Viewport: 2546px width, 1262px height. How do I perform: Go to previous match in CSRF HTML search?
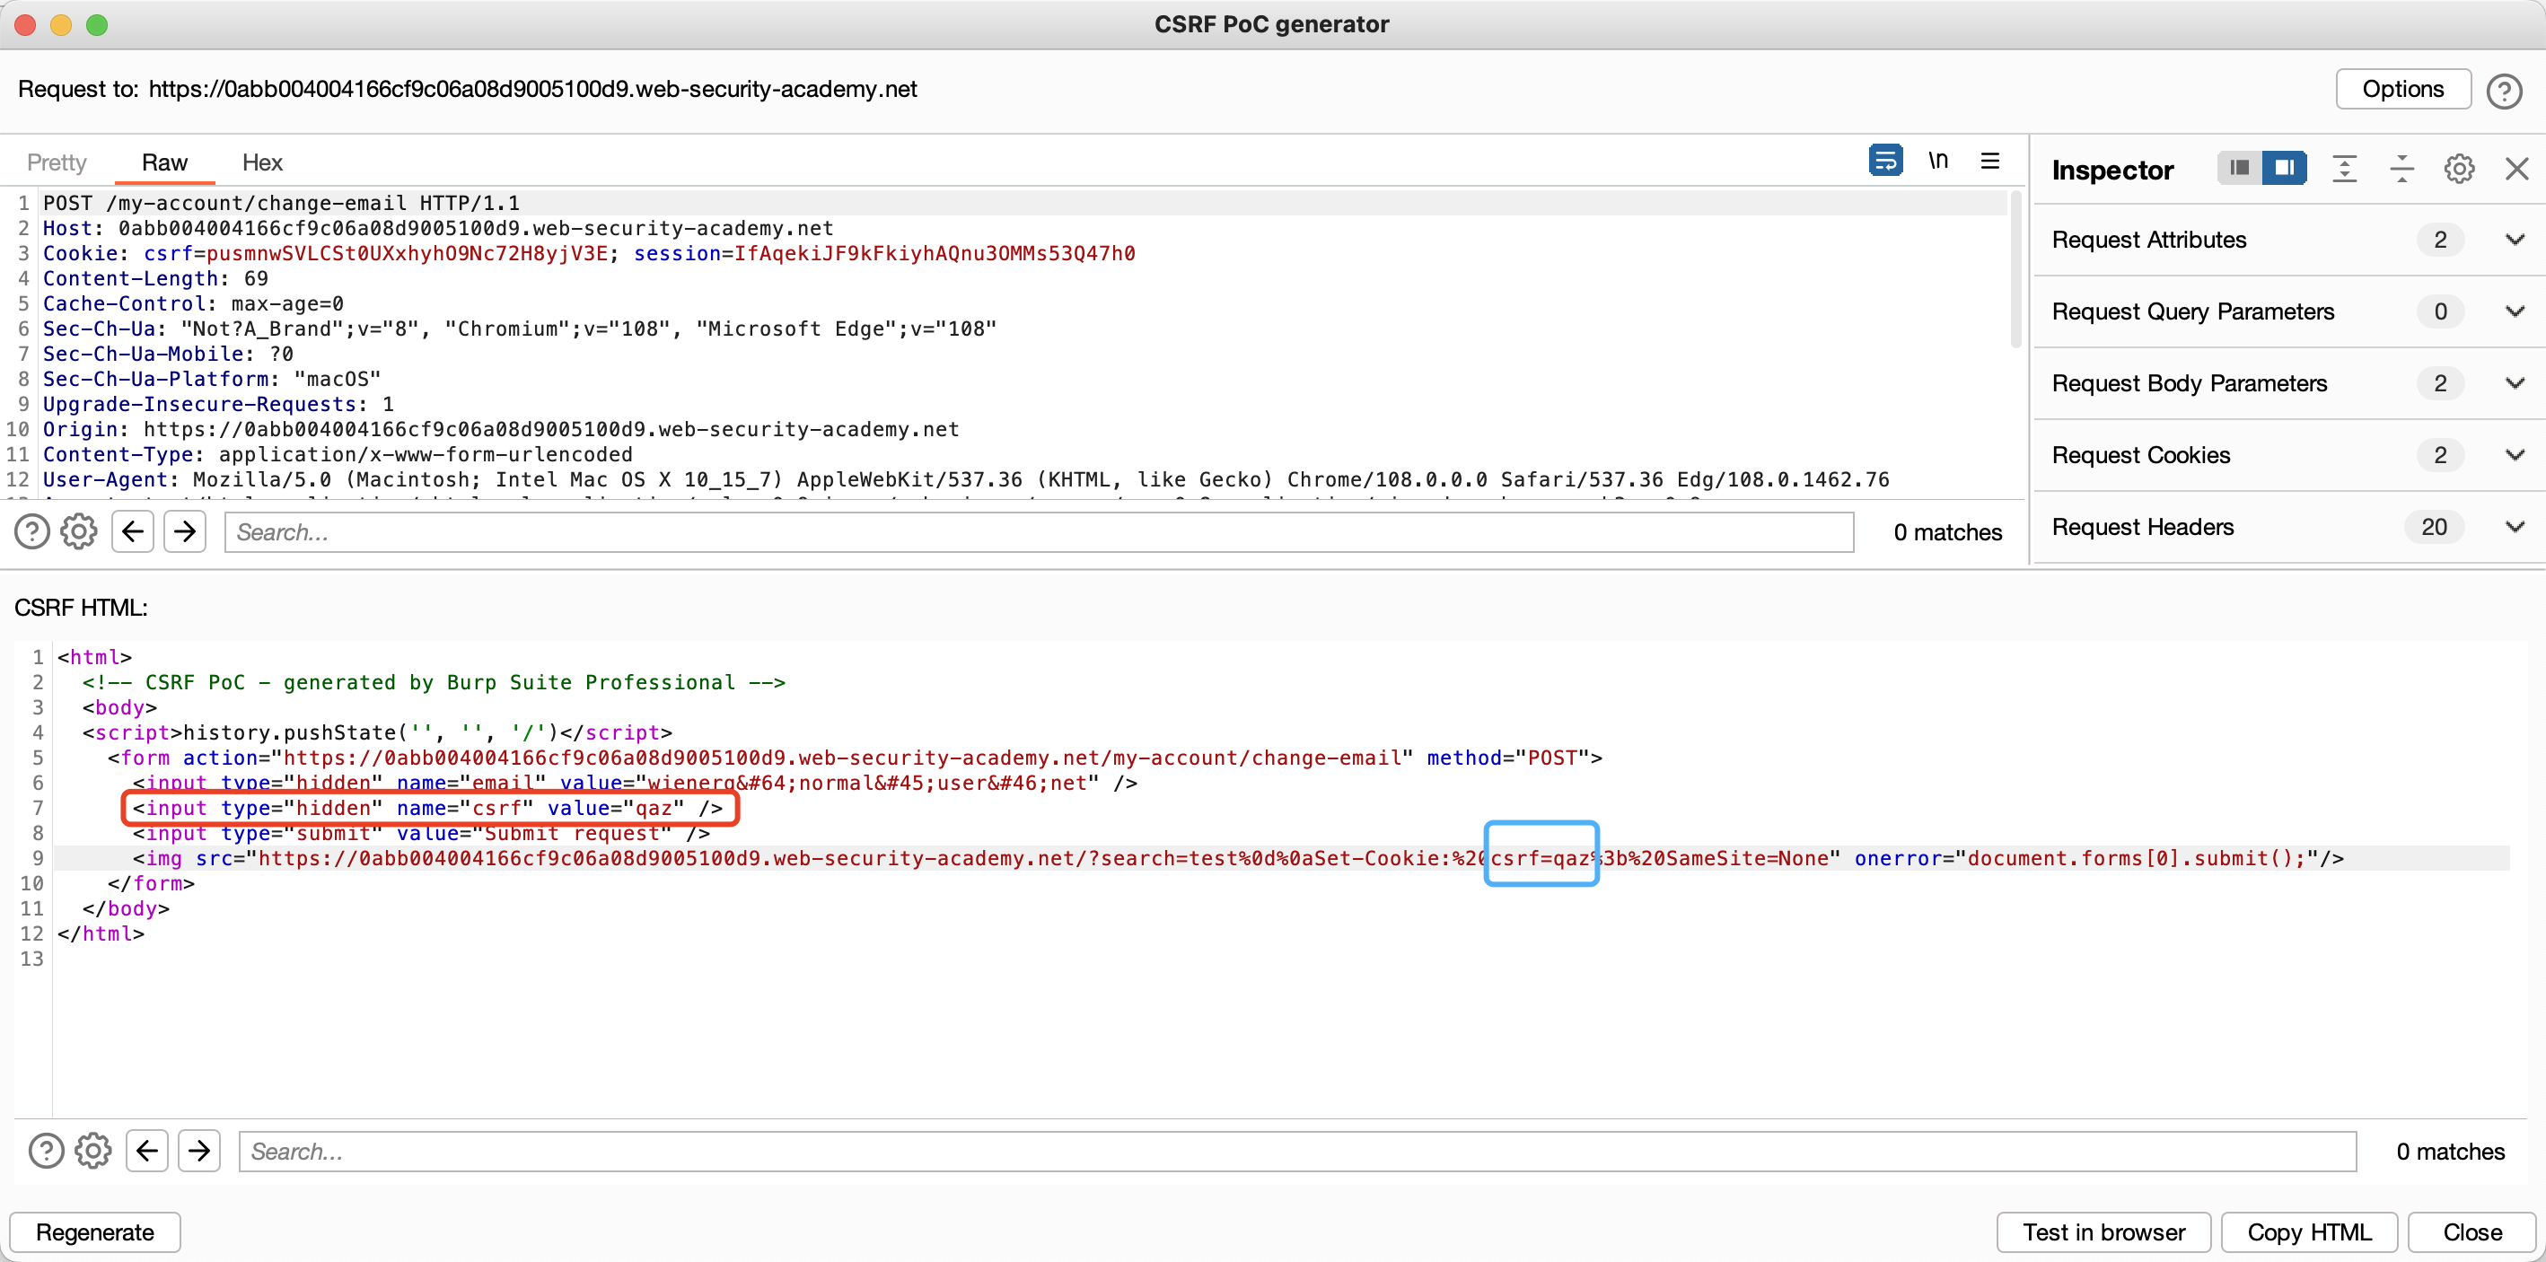click(x=147, y=1152)
